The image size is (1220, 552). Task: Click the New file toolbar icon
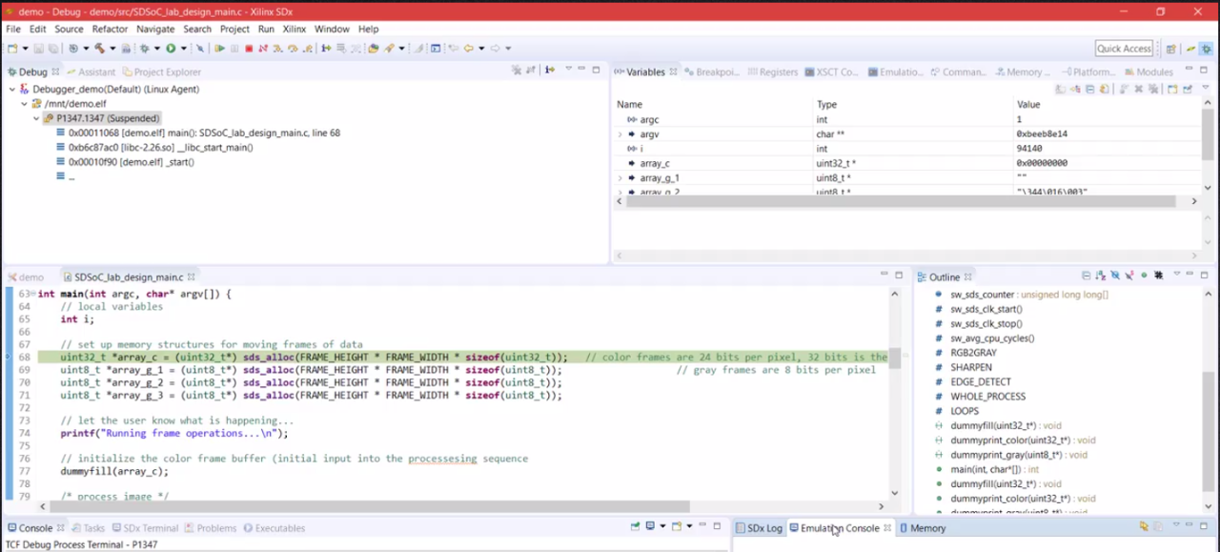(11, 48)
